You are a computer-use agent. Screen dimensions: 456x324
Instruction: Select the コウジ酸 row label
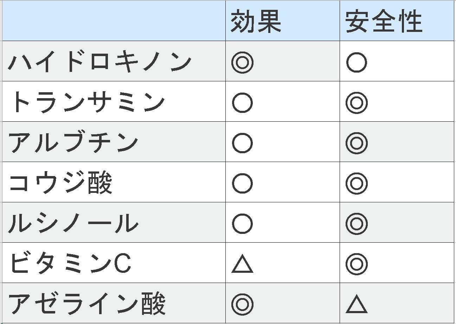(x=60, y=183)
